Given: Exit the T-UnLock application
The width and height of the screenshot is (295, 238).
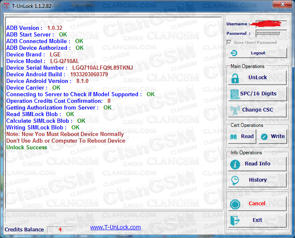Looking at the screenshot, I should click(257, 220).
